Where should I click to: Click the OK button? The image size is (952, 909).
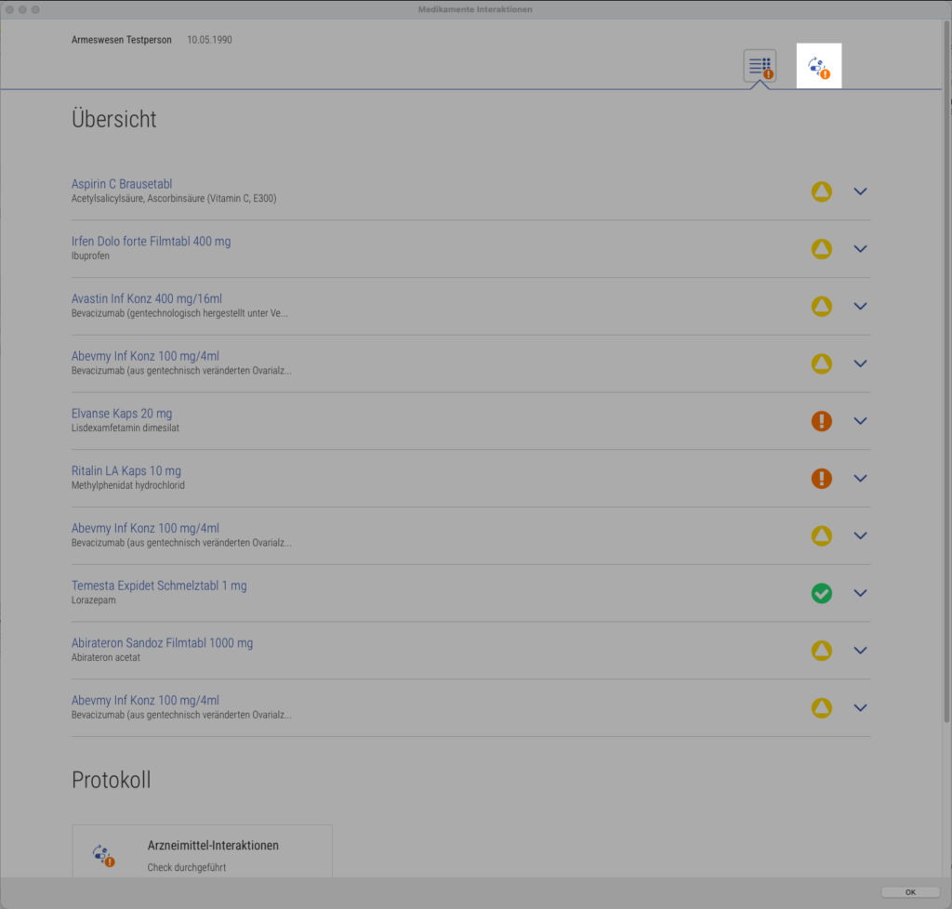click(910, 892)
